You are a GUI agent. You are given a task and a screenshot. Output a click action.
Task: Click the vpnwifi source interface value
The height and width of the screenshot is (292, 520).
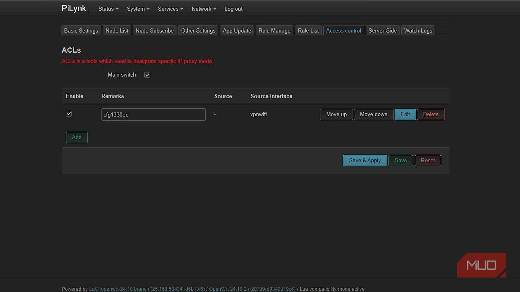pyautogui.click(x=259, y=114)
